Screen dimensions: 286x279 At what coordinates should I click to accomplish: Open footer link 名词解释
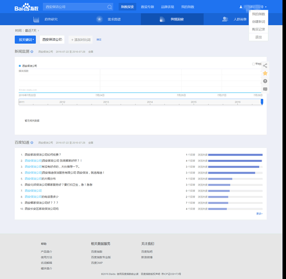coord(46,263)
